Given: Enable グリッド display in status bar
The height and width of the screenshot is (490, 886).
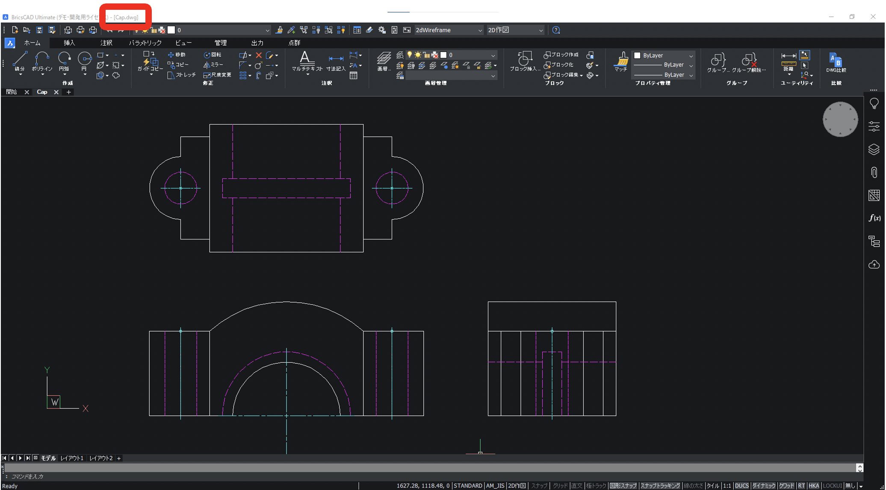Looking at the screenshot, I should 559,485.
